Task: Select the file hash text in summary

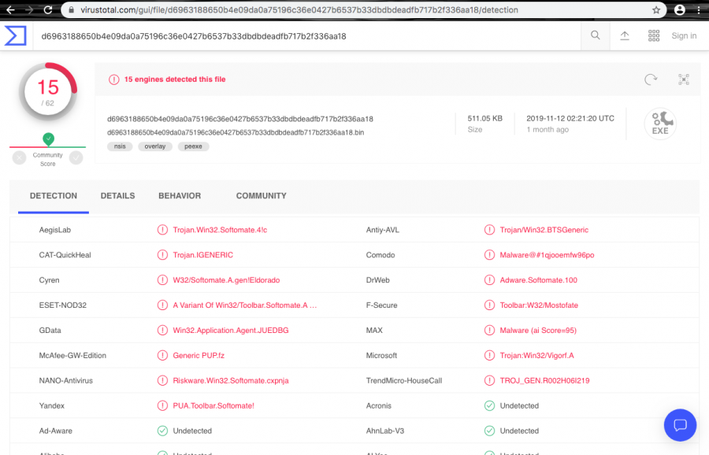Action: click(x=240, y=119)
